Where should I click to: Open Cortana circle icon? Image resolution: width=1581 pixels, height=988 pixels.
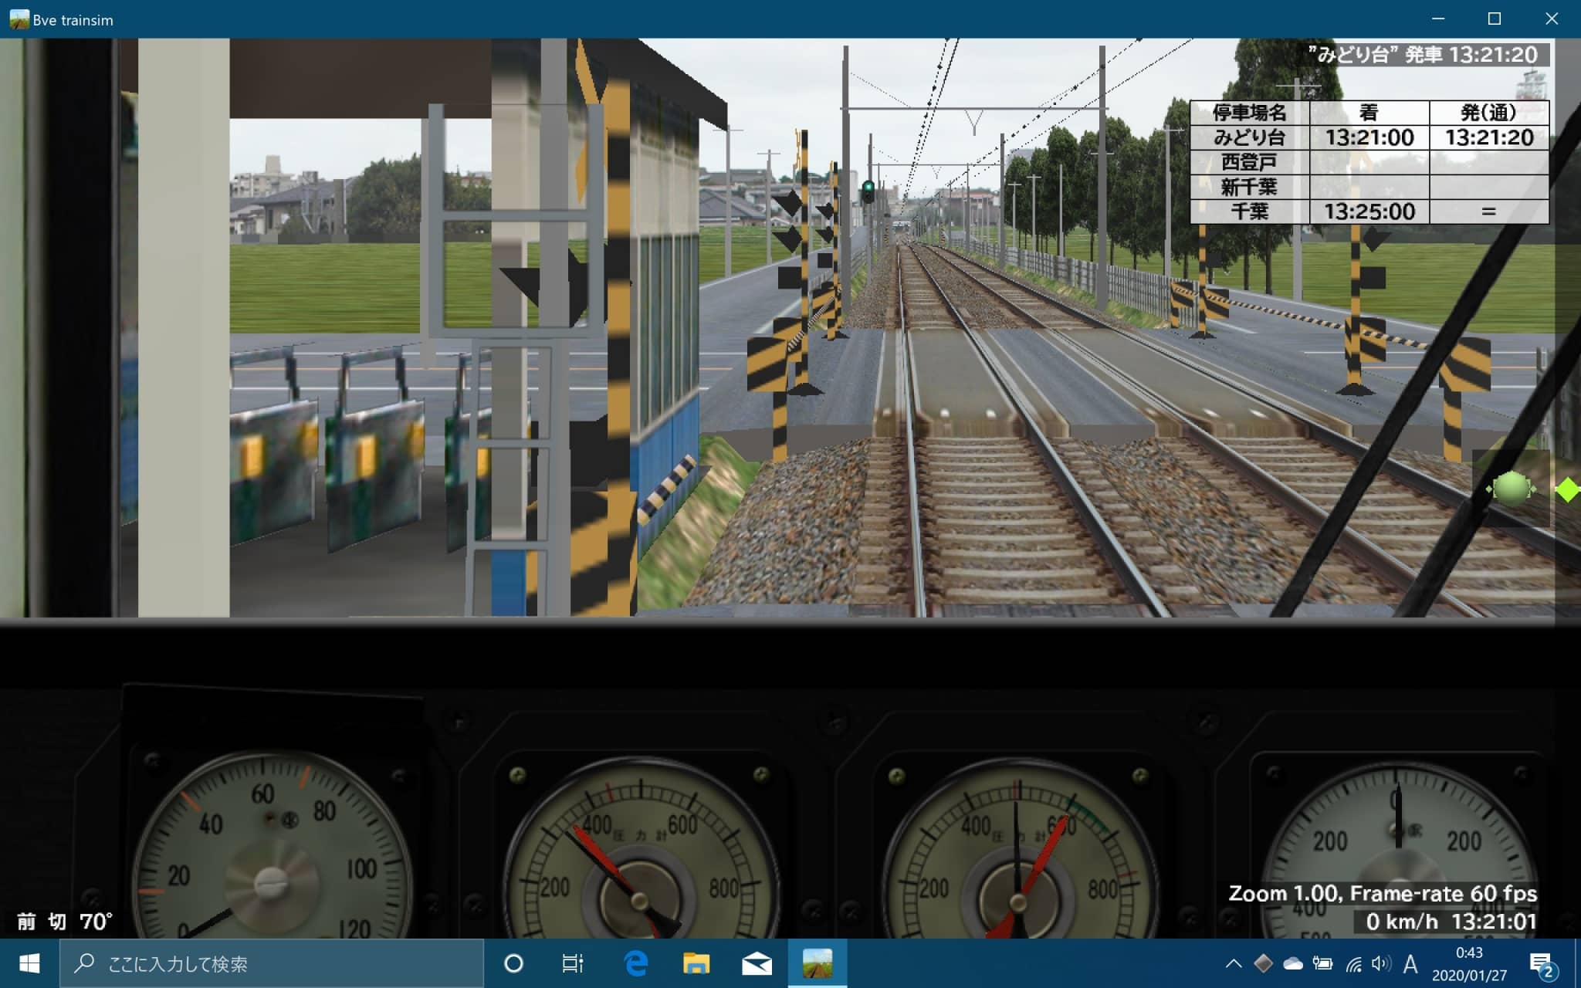coord(513,963)
